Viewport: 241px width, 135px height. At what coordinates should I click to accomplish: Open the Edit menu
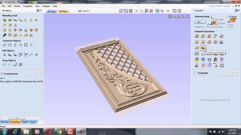pos(9,6)
